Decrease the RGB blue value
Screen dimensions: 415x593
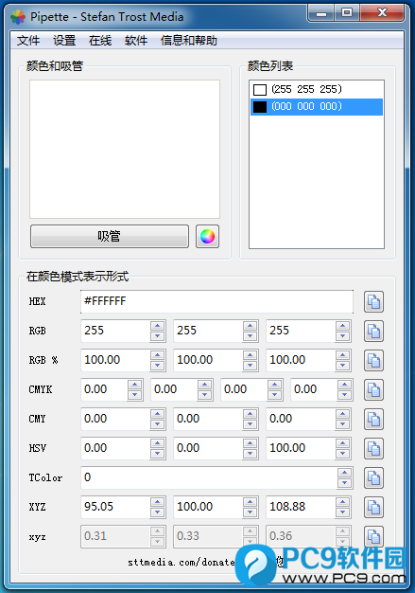[342, 336]
